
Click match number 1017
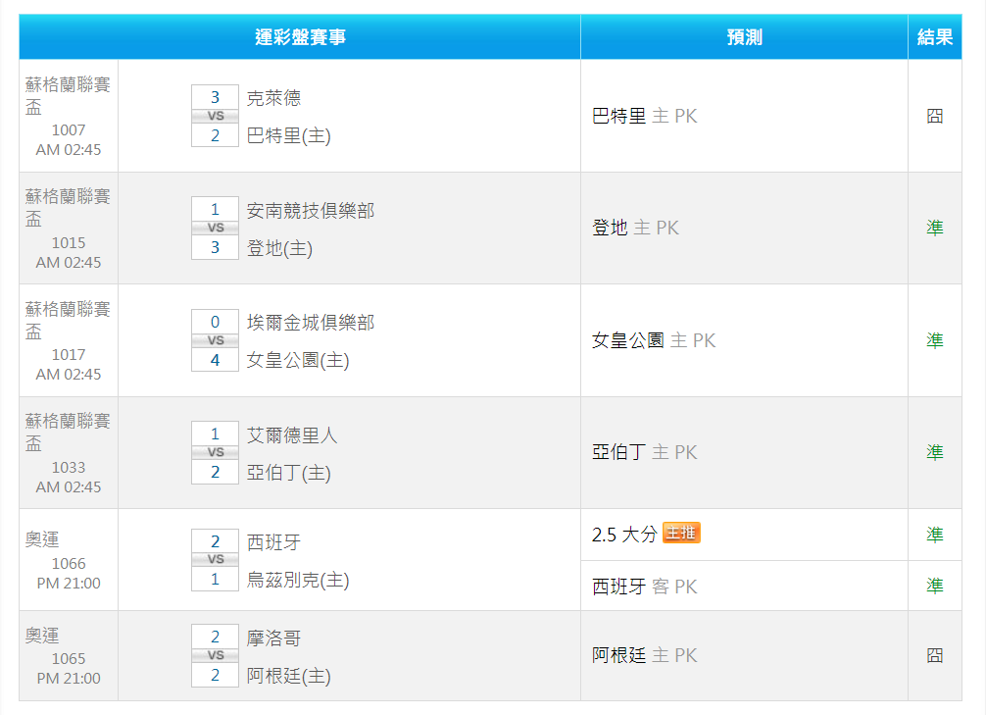pyautogui.click(x=69, y=355)
